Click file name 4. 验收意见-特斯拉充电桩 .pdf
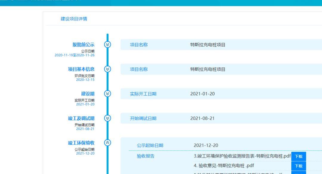Image resolution: width=322 pixels, height=174 pixels. tap(224, 165)
